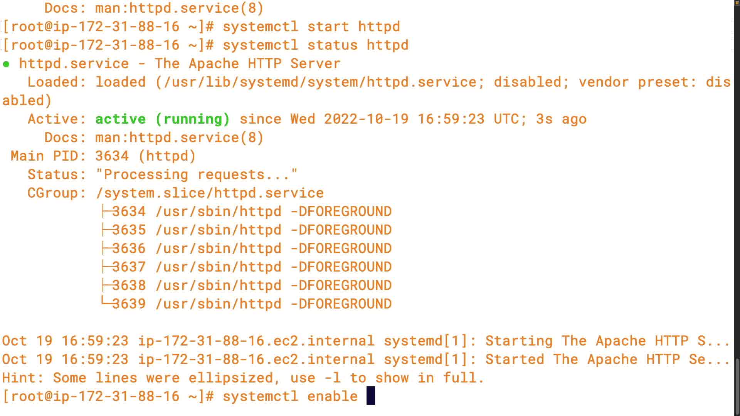
Task: Click the "Processing requests..." status text
Action: coord(197,174)
